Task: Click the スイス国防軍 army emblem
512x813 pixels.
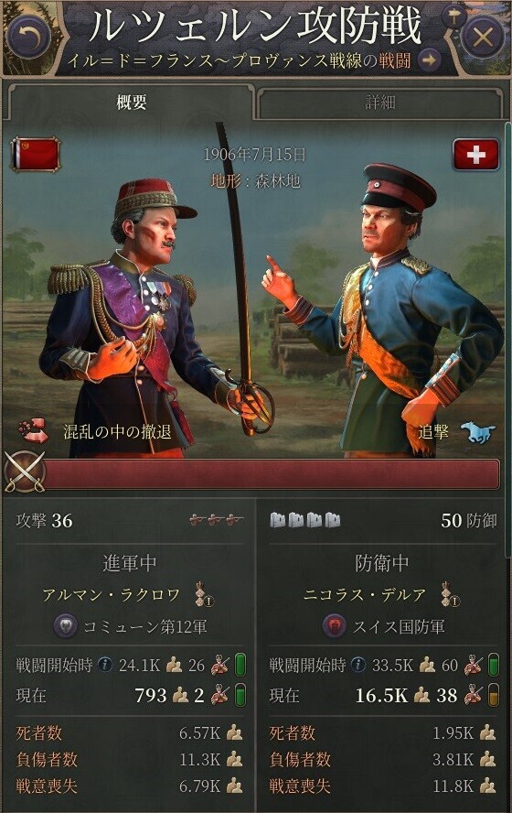Action: [334, 626]
